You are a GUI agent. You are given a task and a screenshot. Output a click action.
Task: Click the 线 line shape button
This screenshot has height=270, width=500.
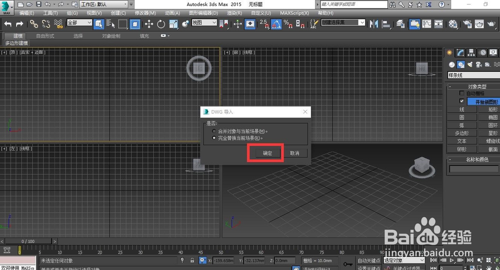(461, 109)
